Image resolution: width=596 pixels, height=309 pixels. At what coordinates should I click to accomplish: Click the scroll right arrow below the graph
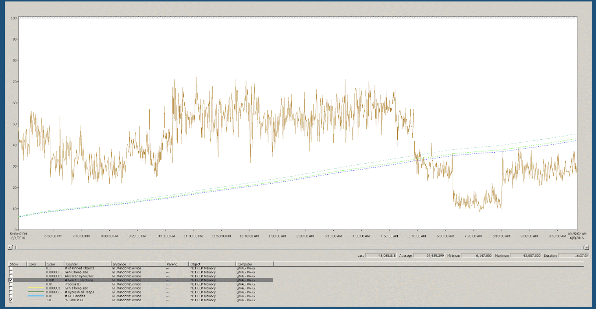pos(587,248)
